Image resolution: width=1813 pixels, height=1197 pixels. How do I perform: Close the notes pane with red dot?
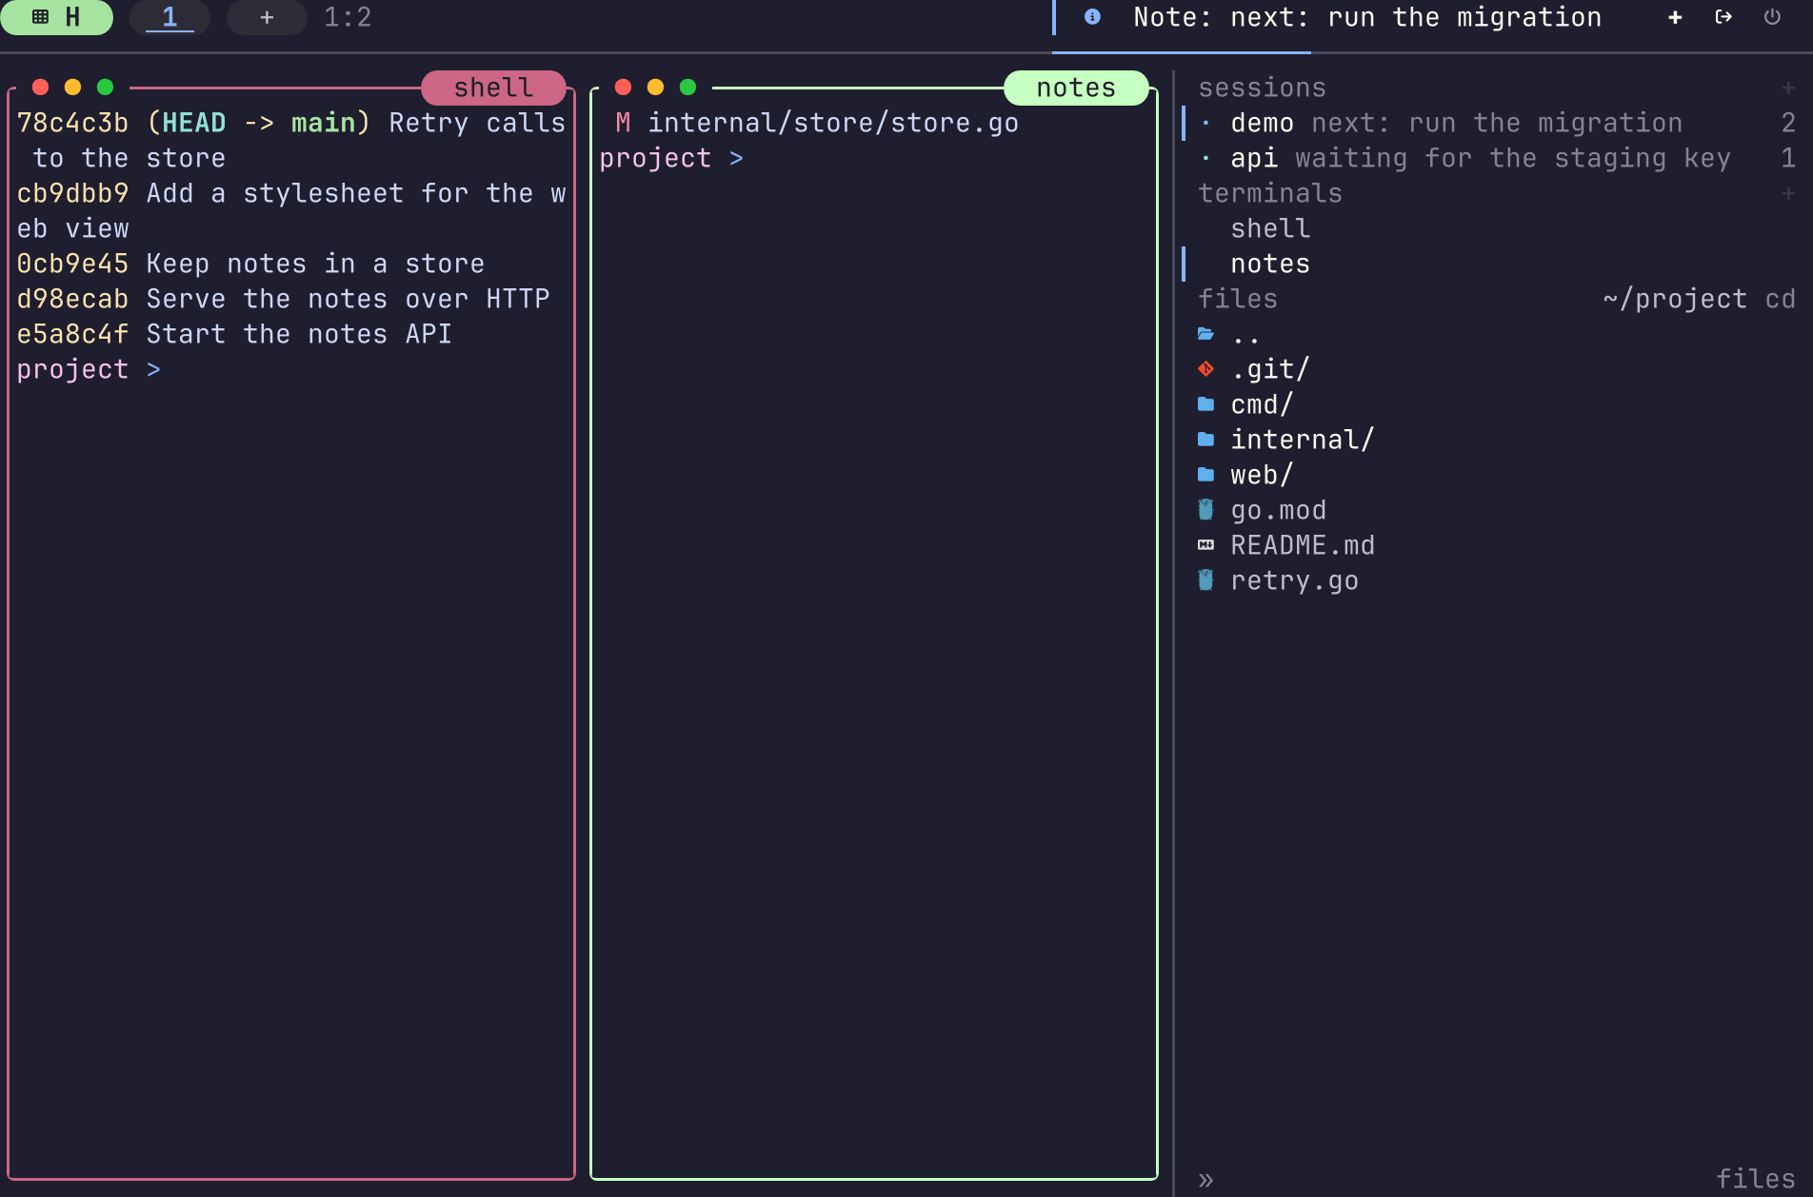tap(623, 87)
